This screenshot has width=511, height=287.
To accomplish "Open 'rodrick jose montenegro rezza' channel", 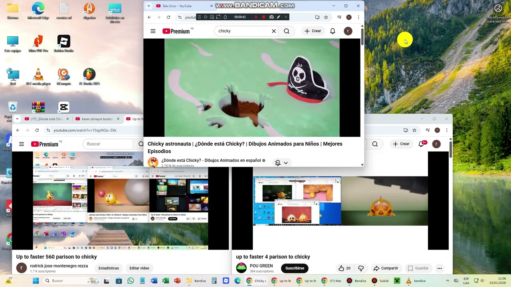I will point(59,266).
